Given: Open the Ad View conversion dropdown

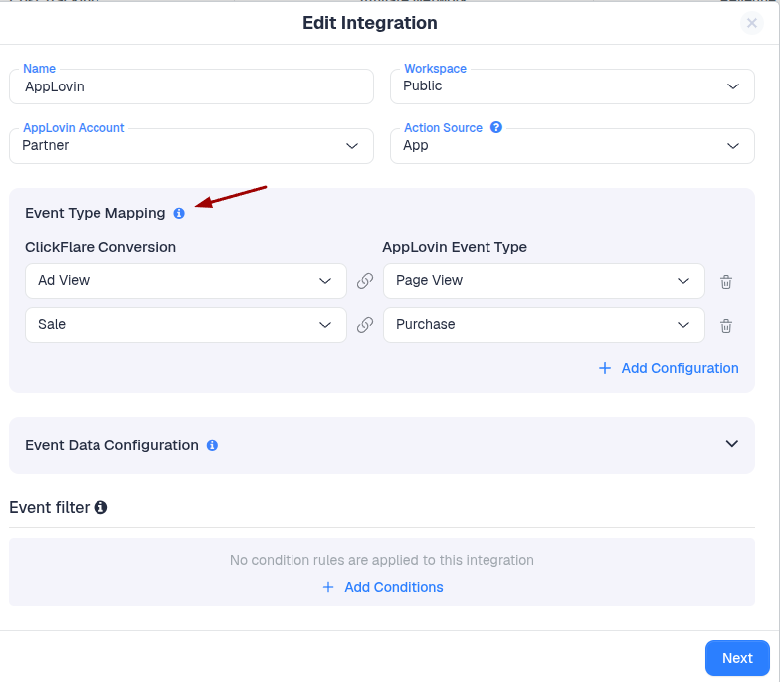Looking at the screenshot, I should (186, 281).
